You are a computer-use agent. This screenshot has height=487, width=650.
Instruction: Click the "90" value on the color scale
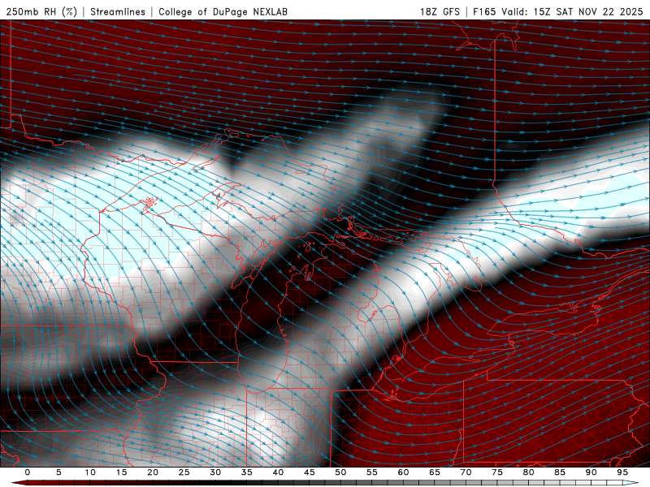(x=591, y=472)
